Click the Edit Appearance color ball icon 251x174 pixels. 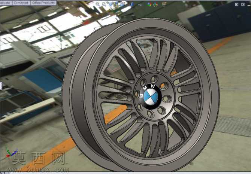click(149, 4)
